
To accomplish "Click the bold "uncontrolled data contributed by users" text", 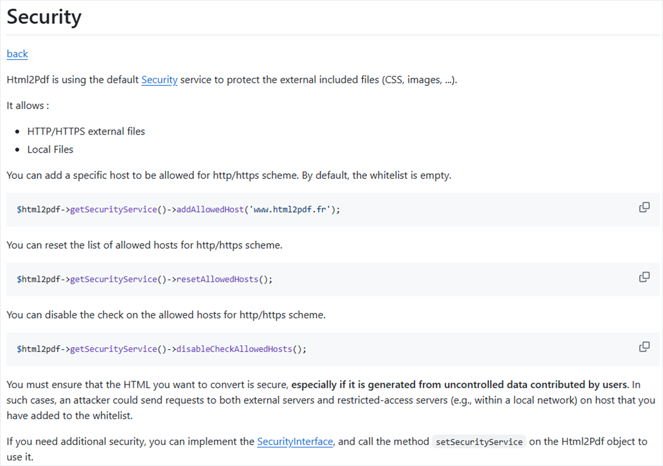I will pyautogui.click(x=459, y=385).
